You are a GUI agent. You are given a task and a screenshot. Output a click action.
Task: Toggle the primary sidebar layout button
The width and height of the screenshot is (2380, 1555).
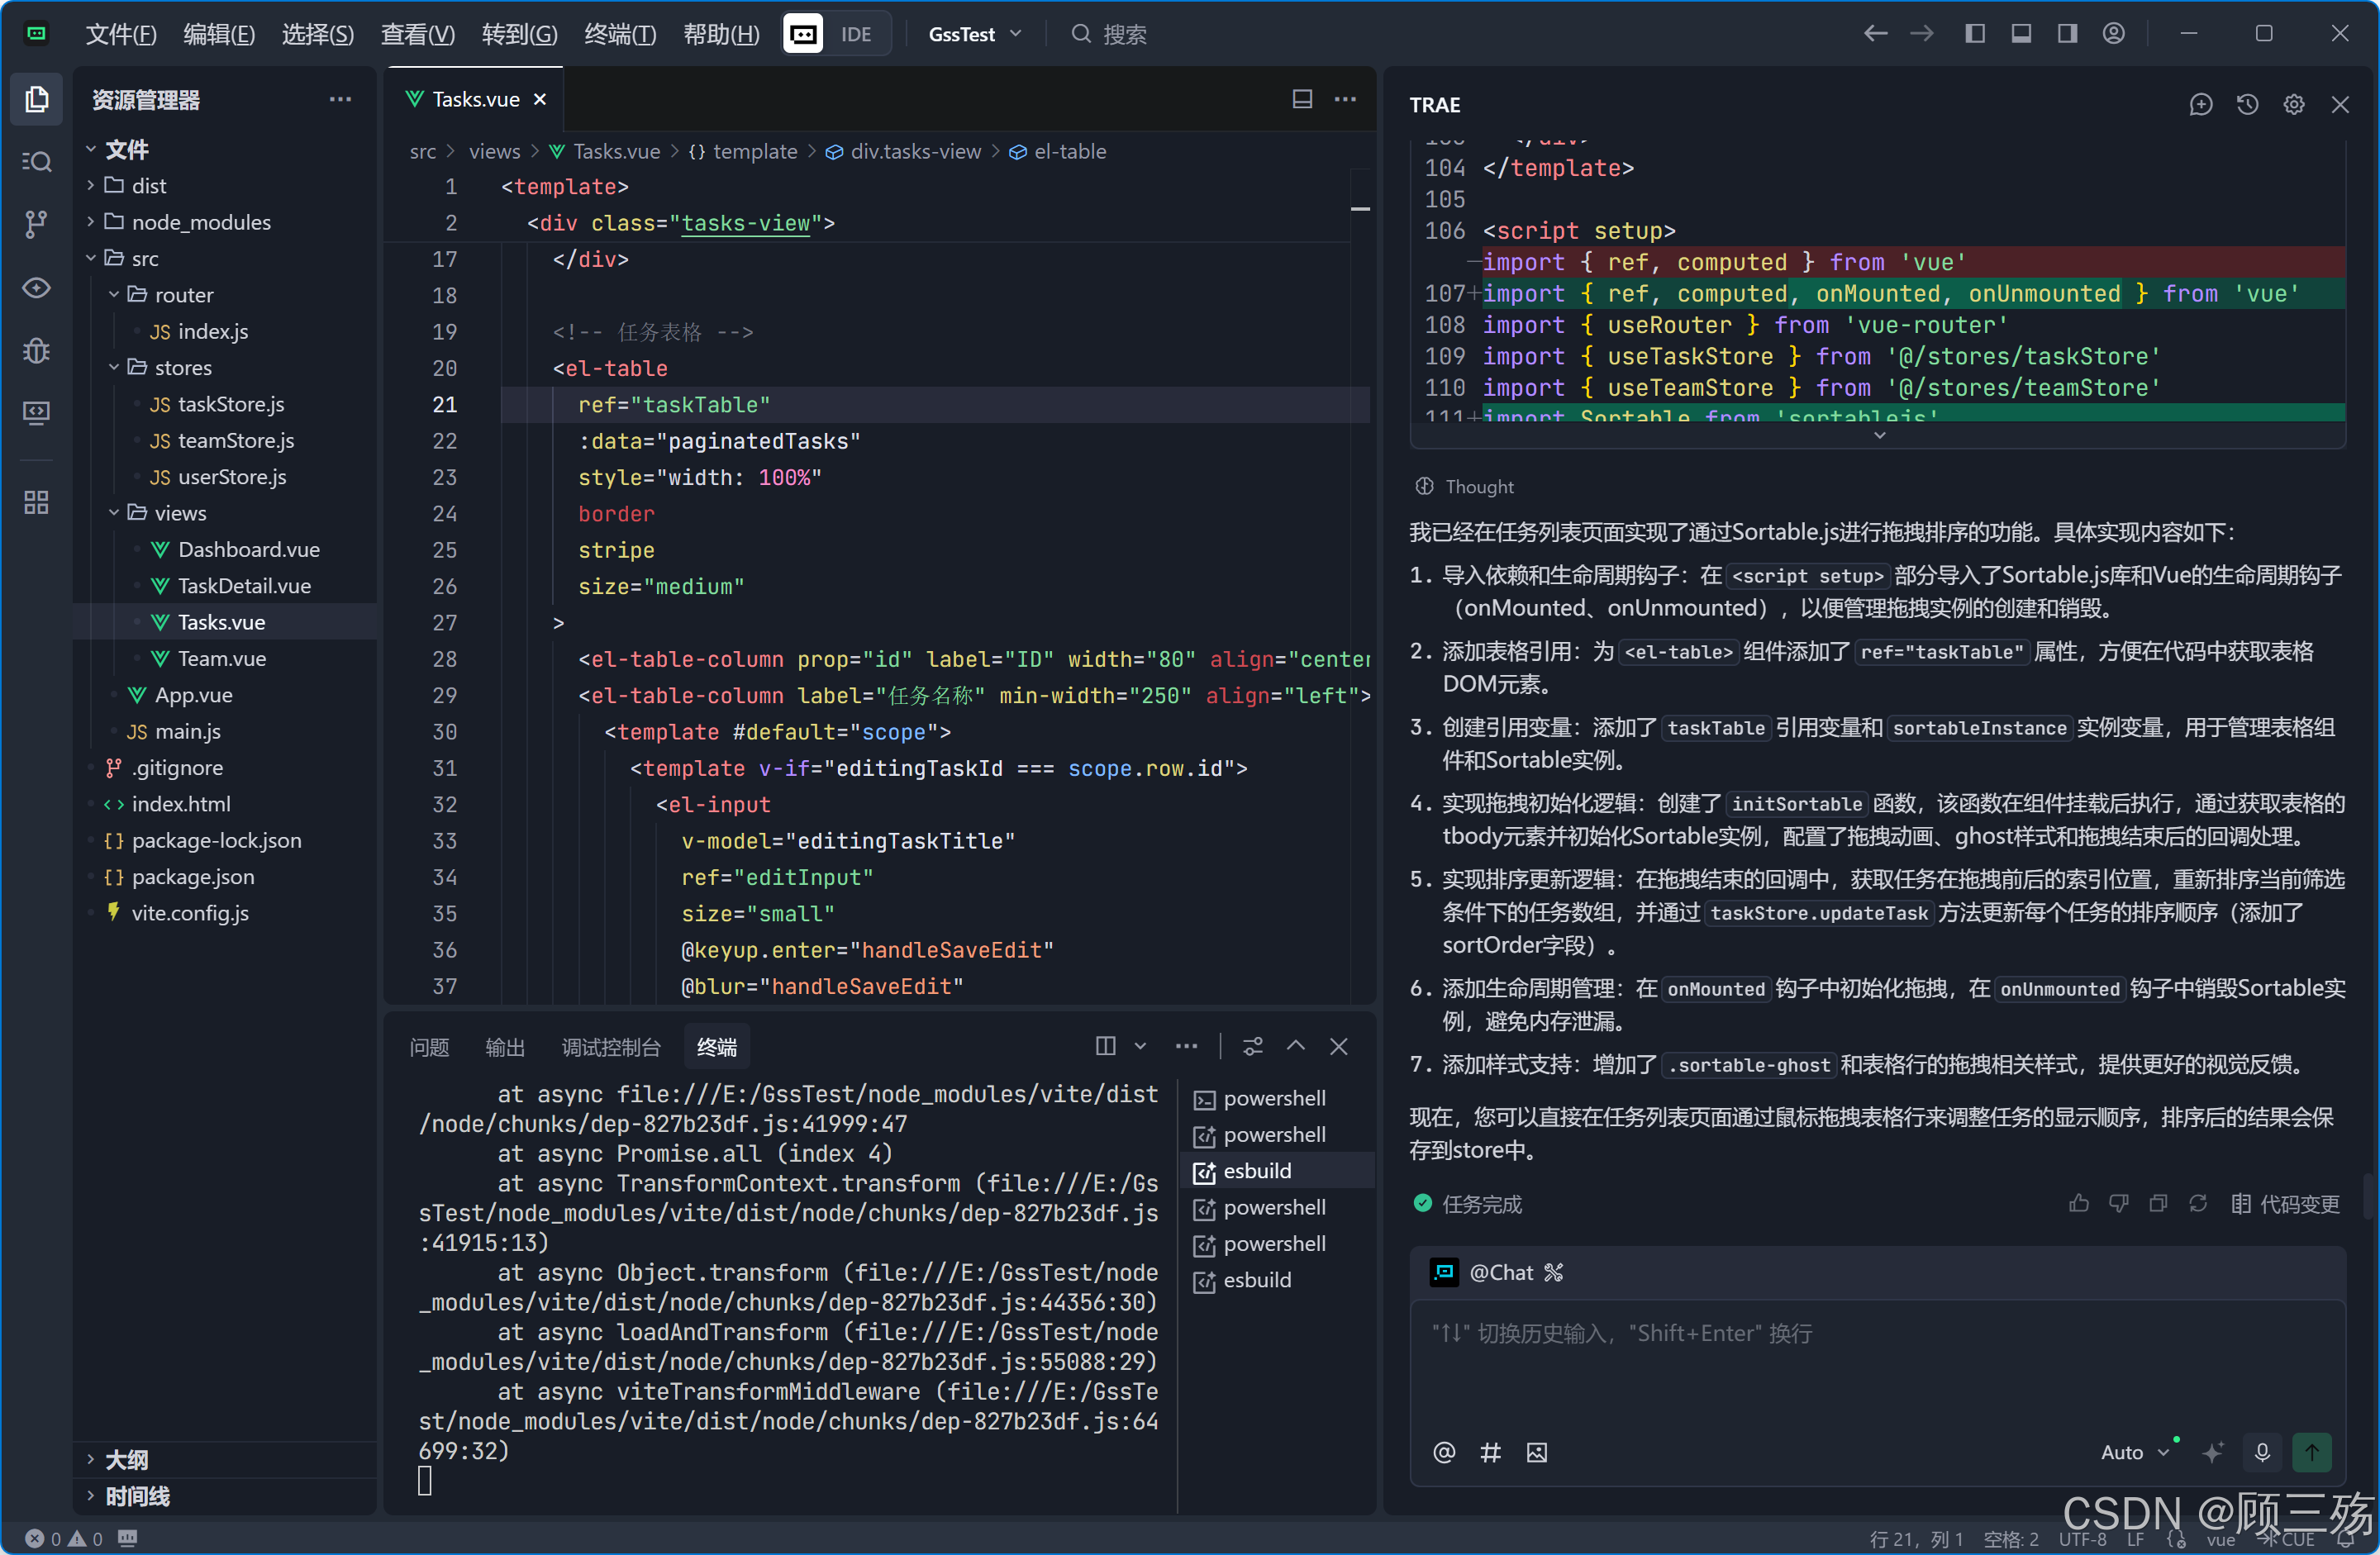(x=1974, y=33)
